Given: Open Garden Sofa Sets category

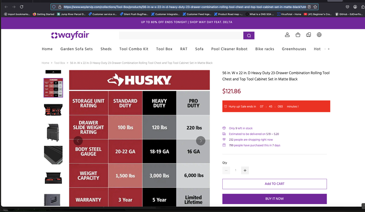Looking at the screenshot, I should (76, 49).
